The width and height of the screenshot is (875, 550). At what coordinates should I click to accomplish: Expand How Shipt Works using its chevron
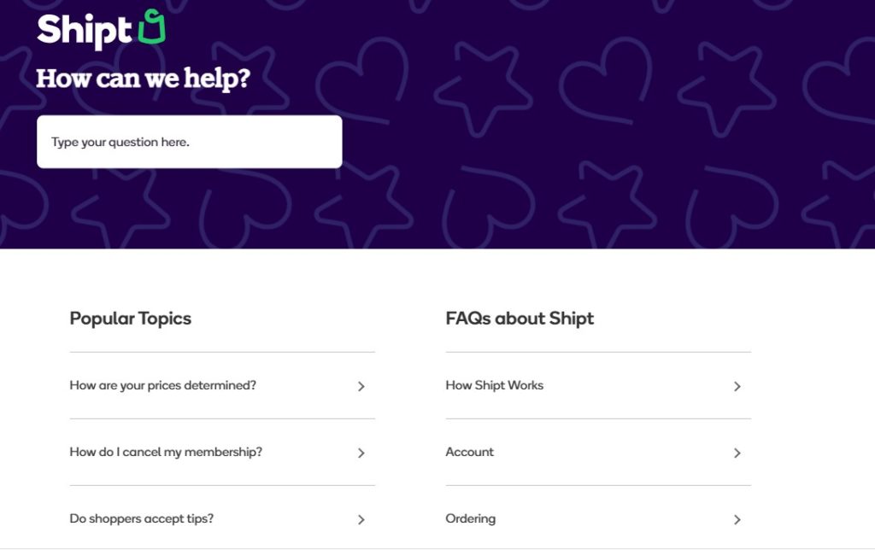click(x=737, y=386)
